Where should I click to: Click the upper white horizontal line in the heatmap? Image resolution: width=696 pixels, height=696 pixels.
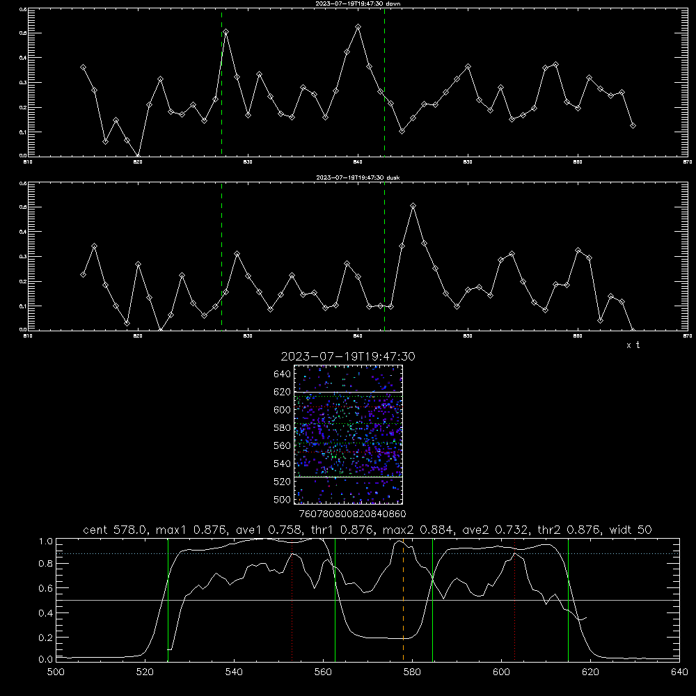pyautogui.click(x=348, y=392)
